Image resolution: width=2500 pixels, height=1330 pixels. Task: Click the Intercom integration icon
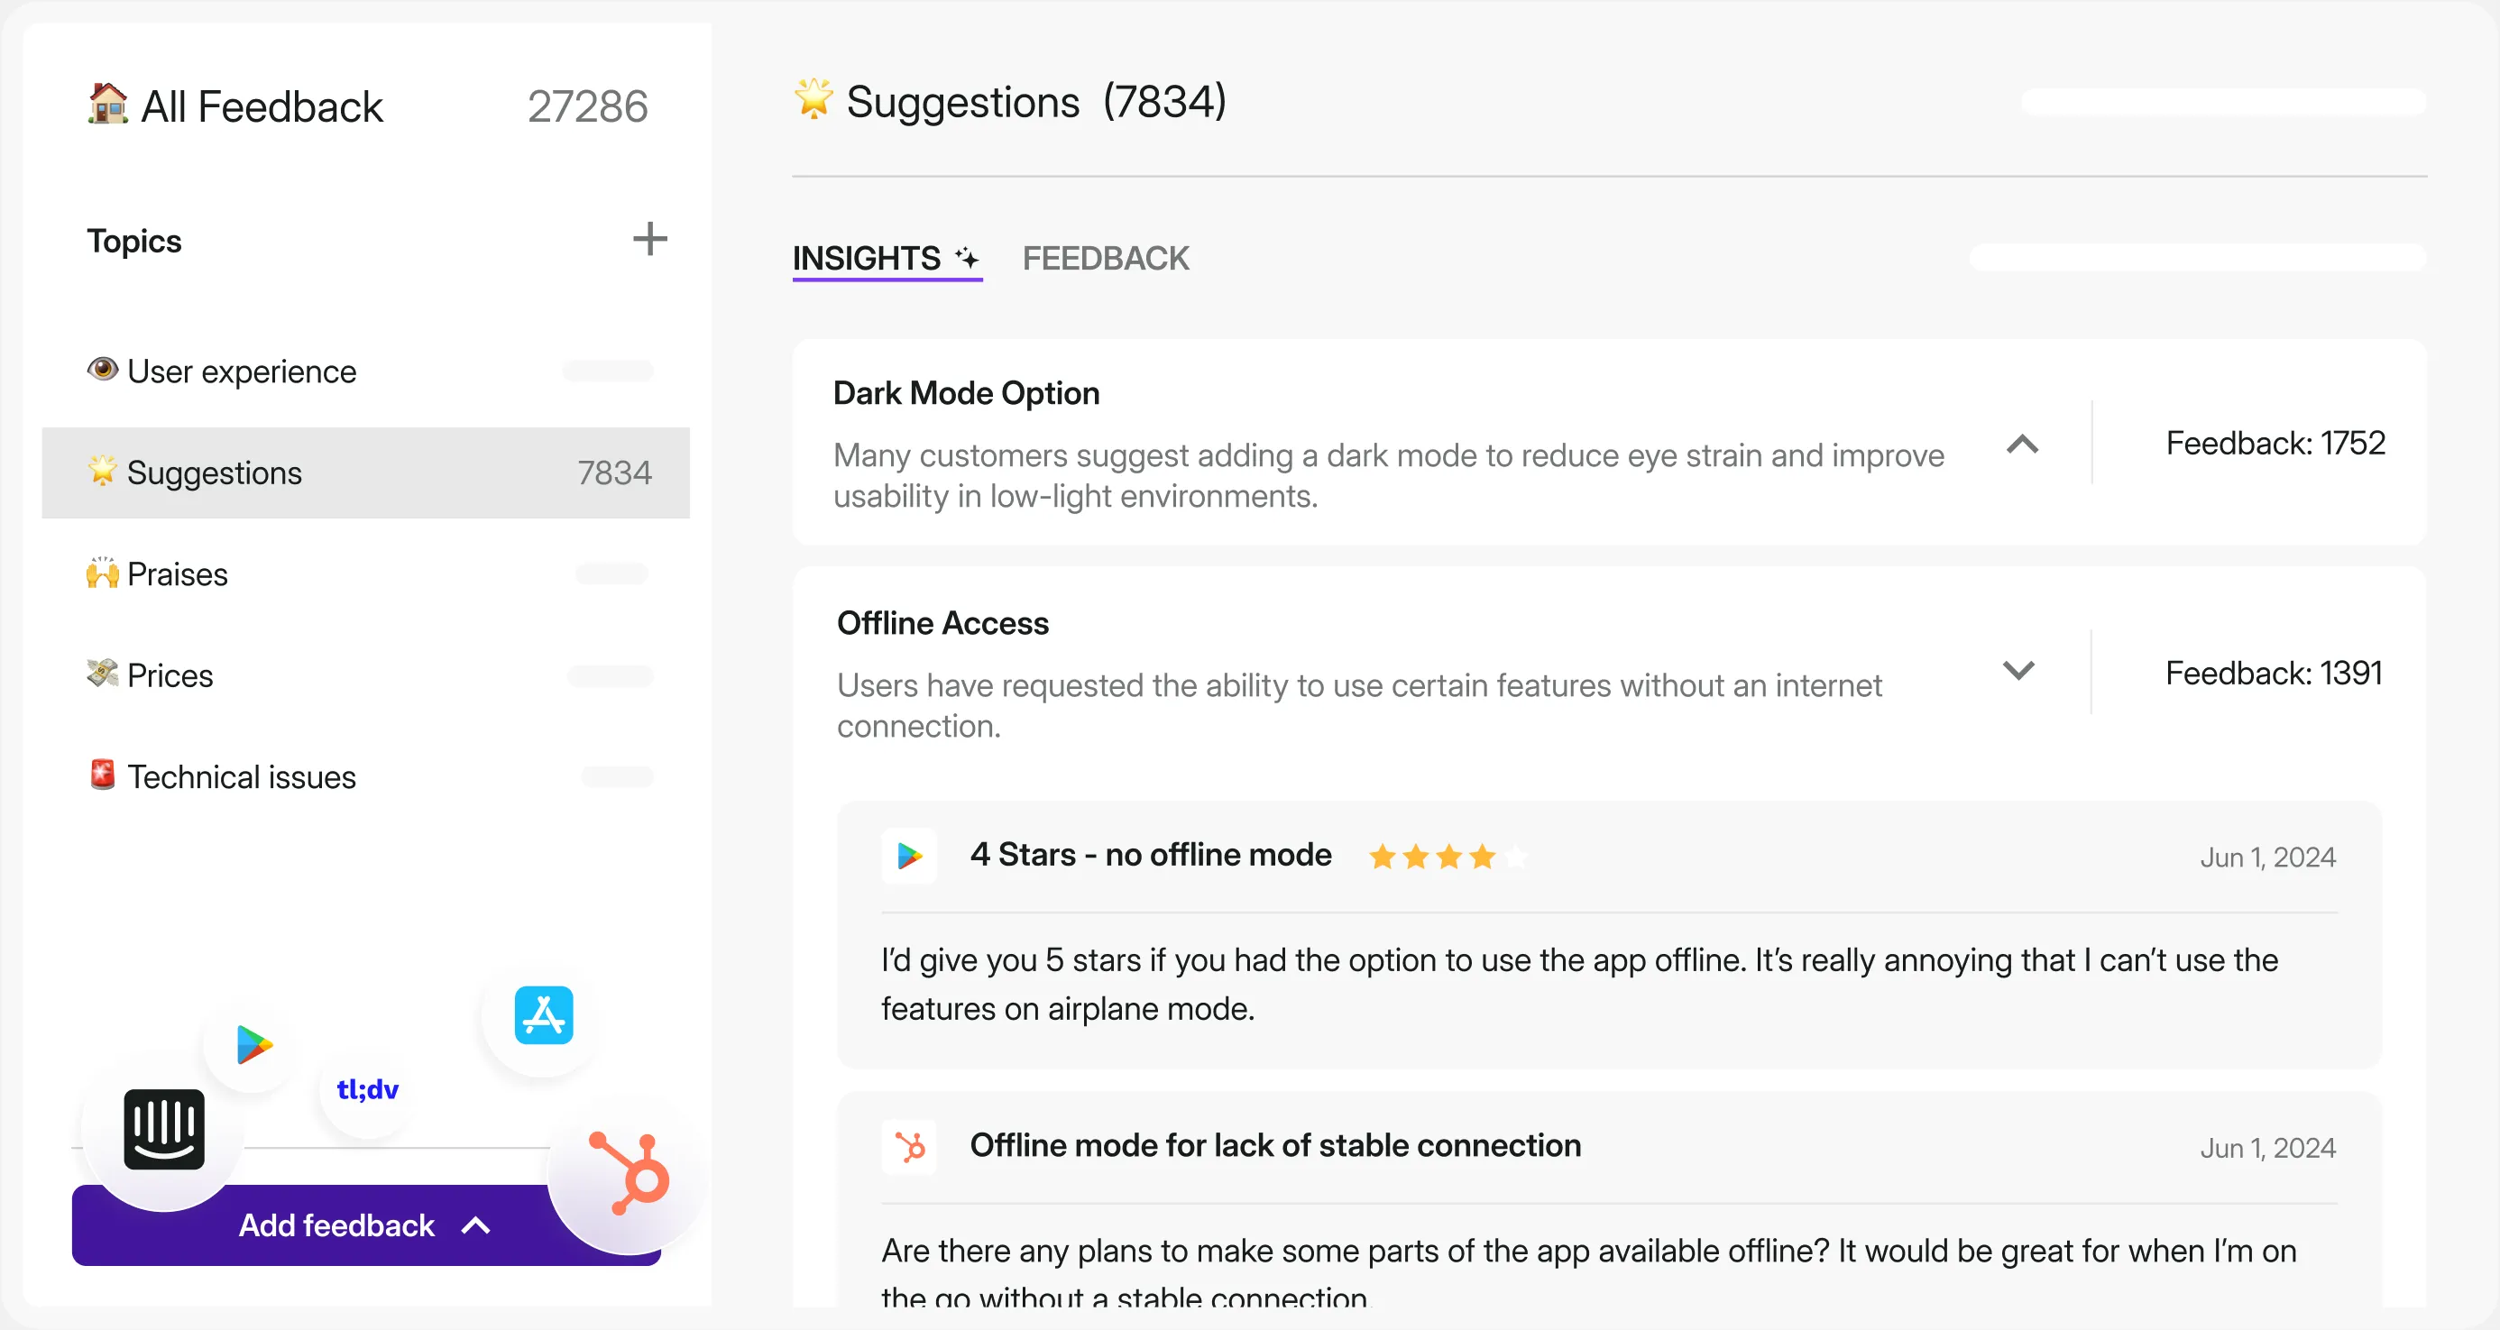[163, 1129]
